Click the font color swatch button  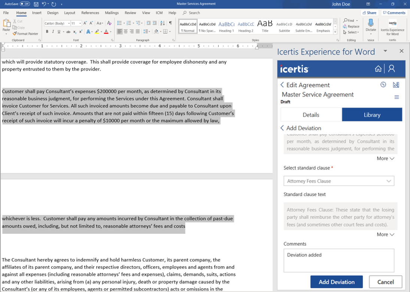click(x=106, y=32)
